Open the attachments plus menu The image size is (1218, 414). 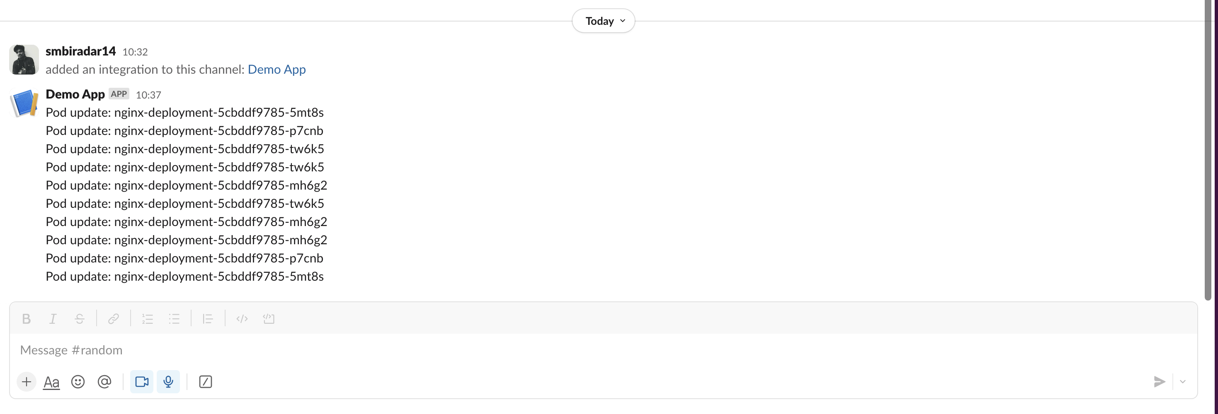click(27, 381)
